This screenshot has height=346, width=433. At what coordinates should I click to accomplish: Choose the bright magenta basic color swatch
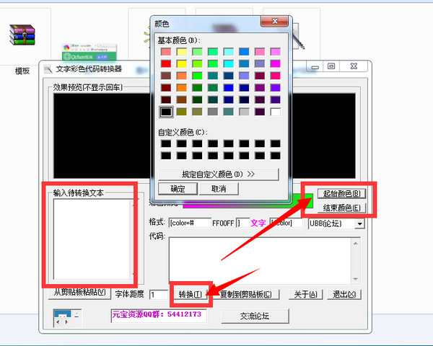click(276, 63)
